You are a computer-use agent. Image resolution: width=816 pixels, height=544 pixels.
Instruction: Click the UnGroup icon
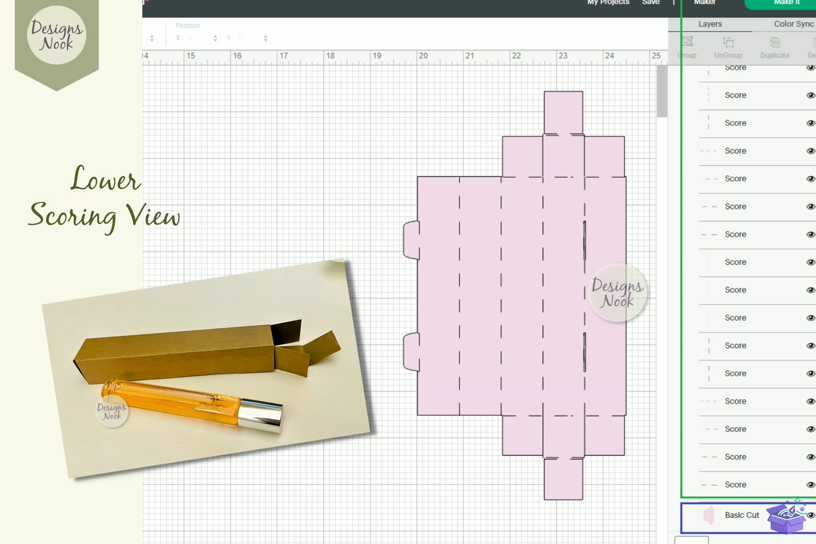728,42
